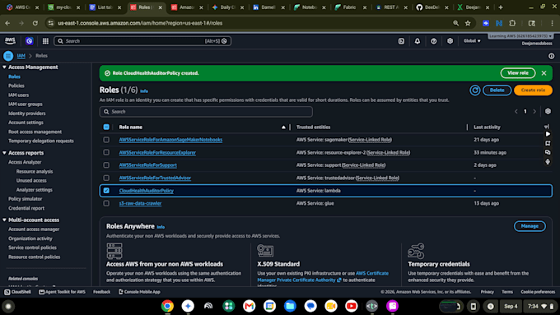The height and width of the screenshot is (315, 560).
Task: Select the s3-raw-data-crawler checkbox
Action: pyautogui.click(x=106, y=203)
